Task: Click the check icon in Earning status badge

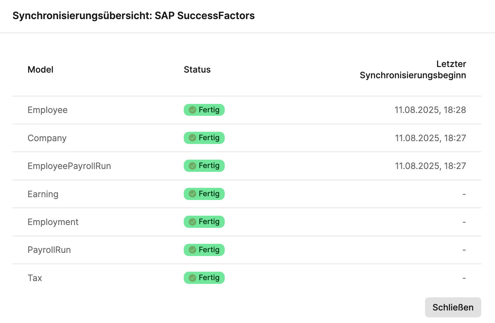Action: click(192, 194)
